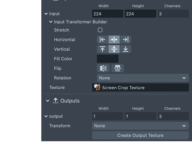Image resolution: width=192 pixels, height=157 pixels.
Task: Align vertical to bottom
Action: pos(125,49)
